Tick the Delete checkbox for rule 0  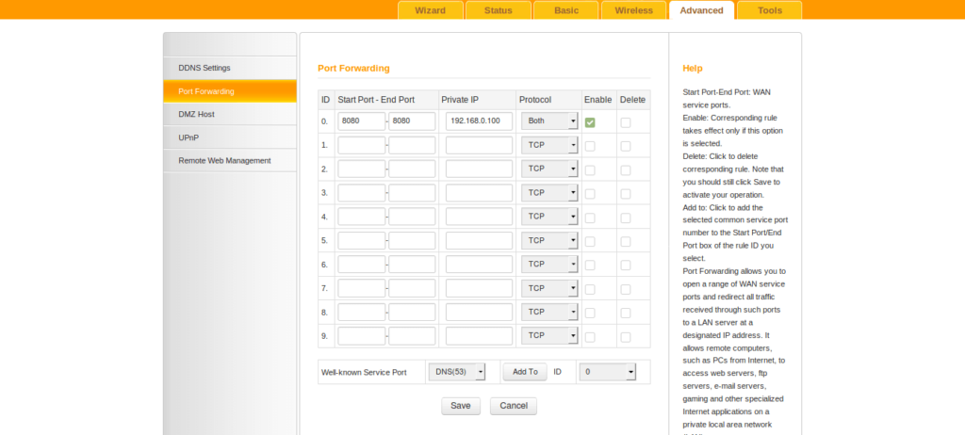pyautogui.click(x=626, y=122)
